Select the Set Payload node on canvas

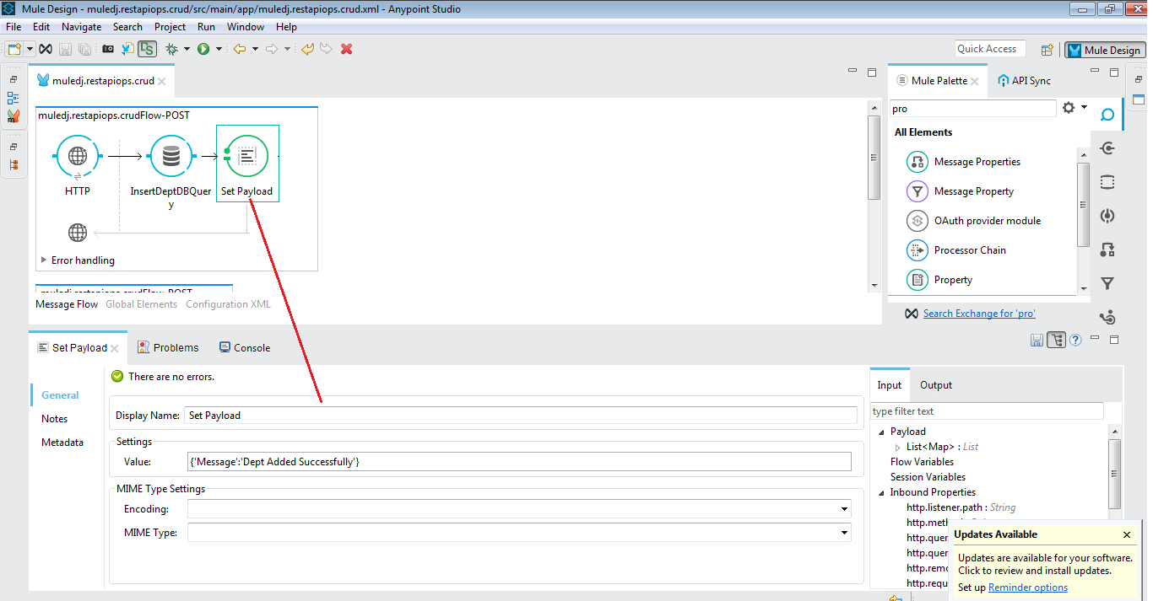247,164
